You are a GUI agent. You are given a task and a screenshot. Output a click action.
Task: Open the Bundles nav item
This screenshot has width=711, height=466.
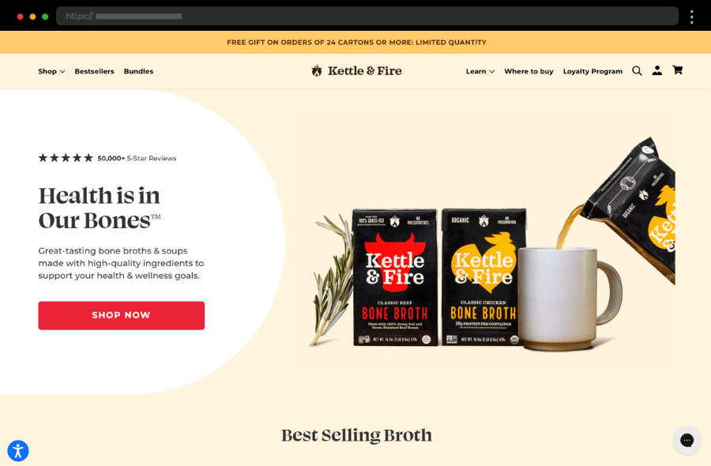[x=138, y=71]
